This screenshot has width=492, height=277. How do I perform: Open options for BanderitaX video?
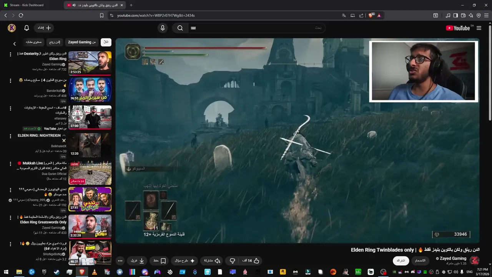[x=10, y=81]
